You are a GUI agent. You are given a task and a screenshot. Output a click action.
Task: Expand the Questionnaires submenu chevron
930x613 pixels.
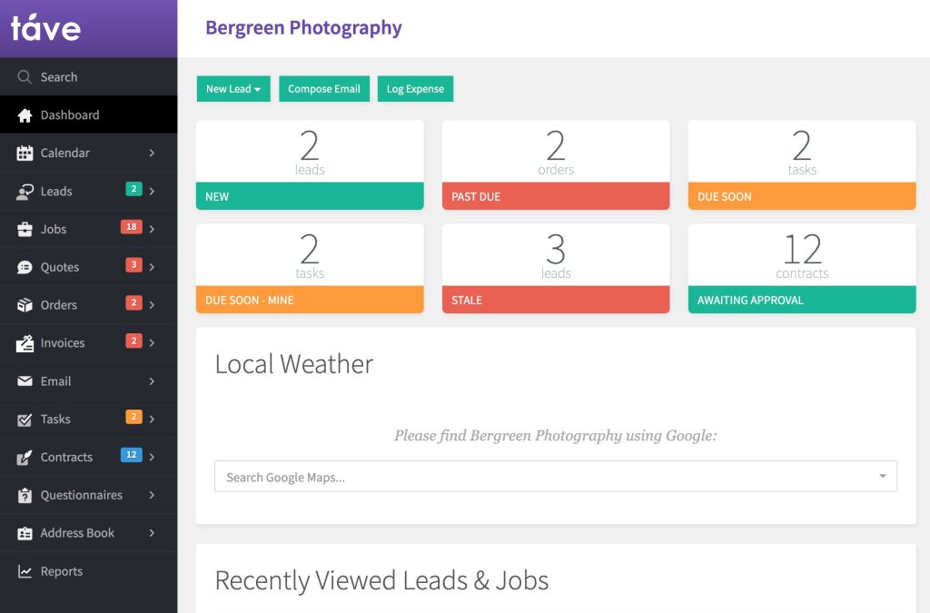pos(152,495)
